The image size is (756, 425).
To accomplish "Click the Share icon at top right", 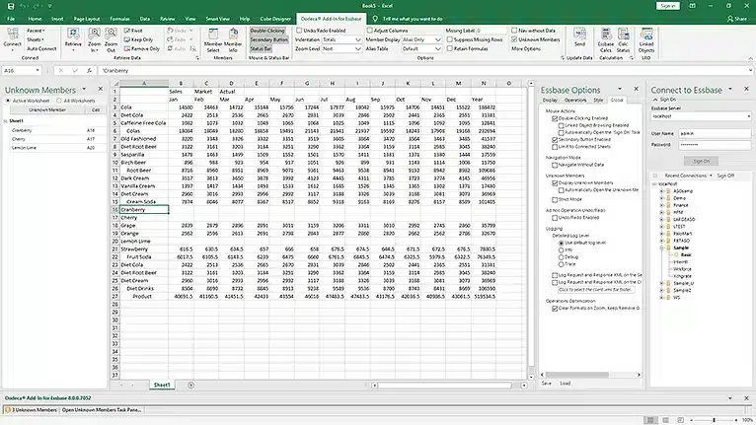I will coord(736,19).
